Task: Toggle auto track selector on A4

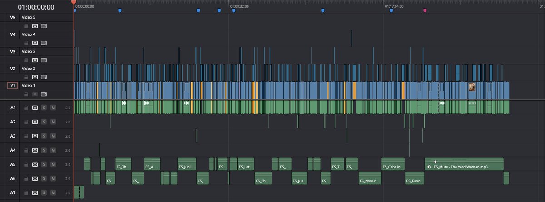Action: 35,150
